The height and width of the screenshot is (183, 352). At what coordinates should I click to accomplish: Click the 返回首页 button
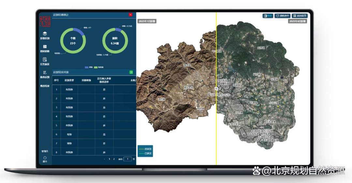click(x=300, y=16)
